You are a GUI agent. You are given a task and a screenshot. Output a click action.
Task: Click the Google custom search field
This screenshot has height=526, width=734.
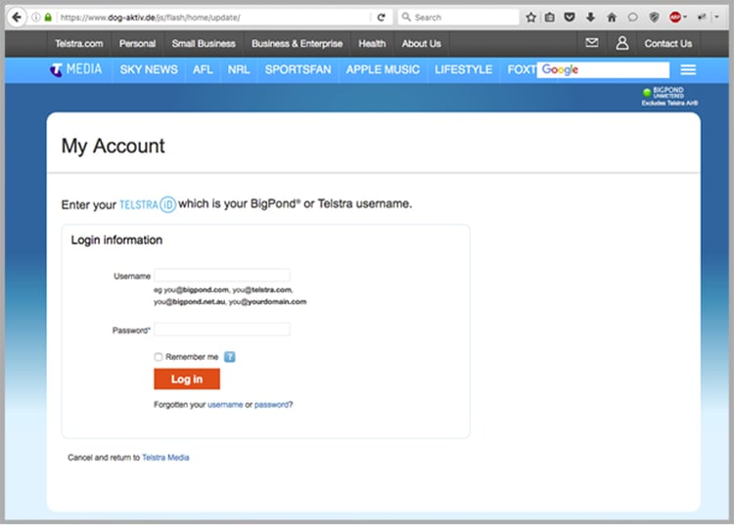pos(603,69)
